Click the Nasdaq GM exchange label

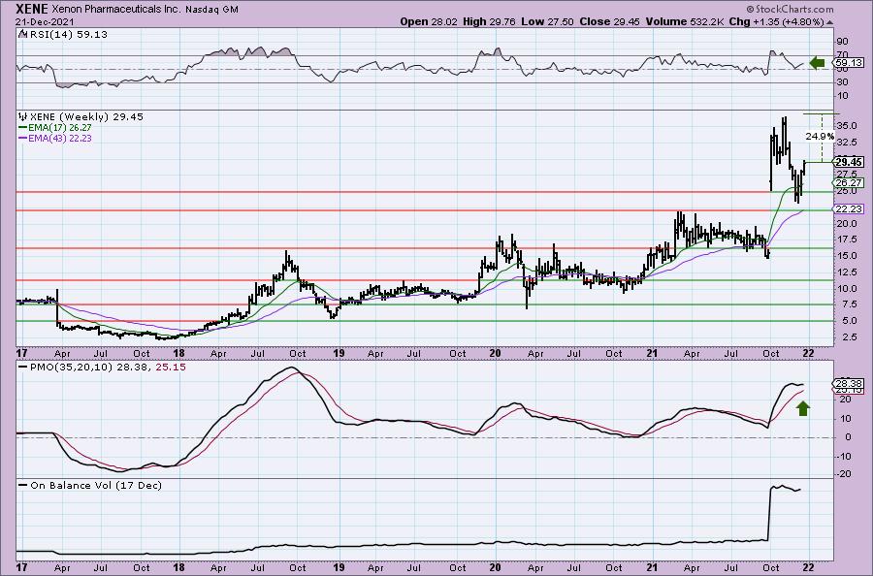(212, 10)
